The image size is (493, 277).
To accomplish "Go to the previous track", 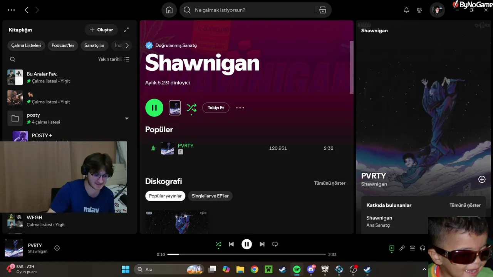I will pyautogui.click(x=231, y=244).
